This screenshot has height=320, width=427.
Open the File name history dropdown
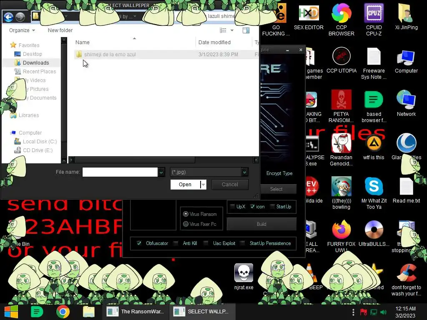pyautogui.click(x=161, y=172)
